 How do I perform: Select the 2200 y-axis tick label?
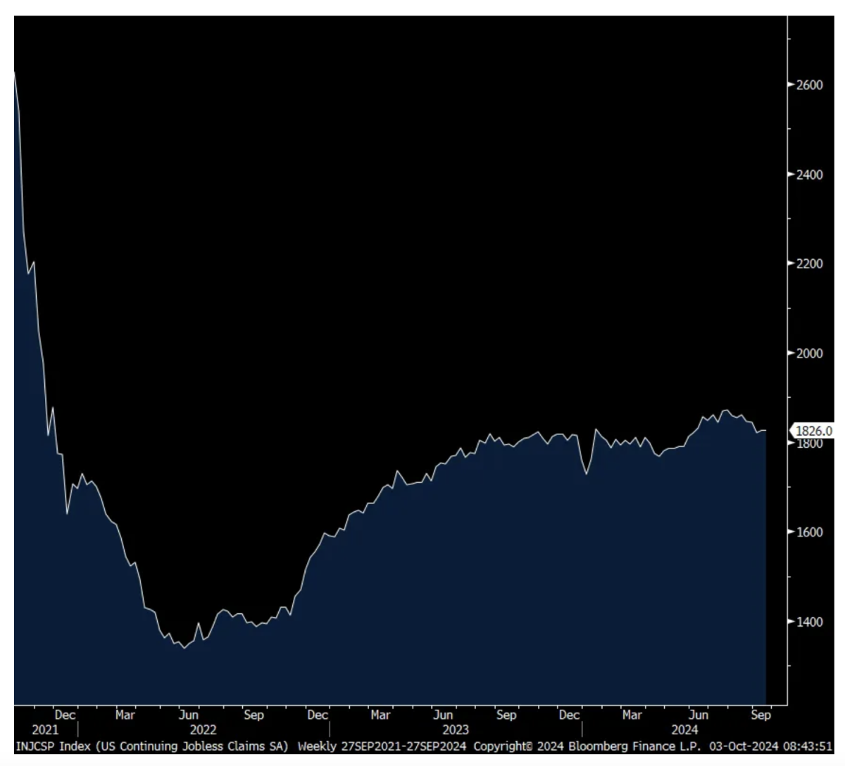pyautogui.click(x=809, y=264)
